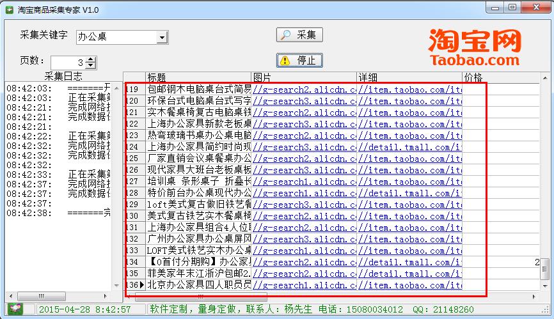The image size is (554, 319).
Task: Open the detail.tmall.com link in row 134
Action: 409,262
